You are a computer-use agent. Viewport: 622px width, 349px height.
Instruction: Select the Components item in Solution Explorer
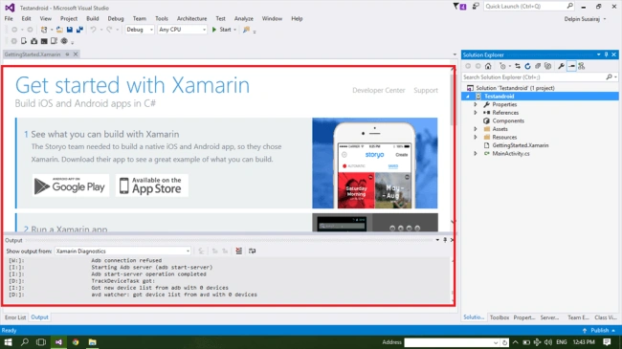(x=508, y=121)
